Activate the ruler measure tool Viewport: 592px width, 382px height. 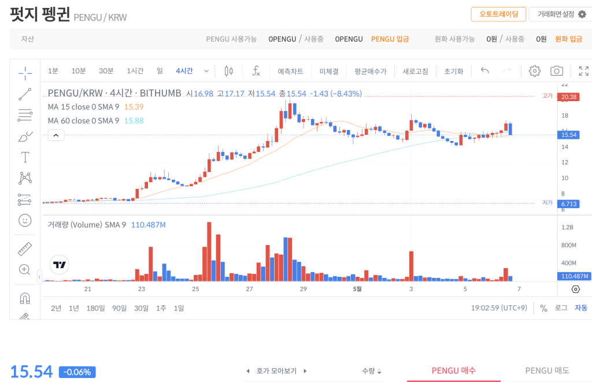click(x=25, y=249)
